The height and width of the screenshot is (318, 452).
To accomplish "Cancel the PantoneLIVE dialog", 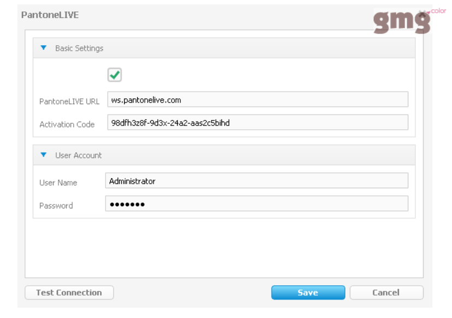I will click(386, 293).
